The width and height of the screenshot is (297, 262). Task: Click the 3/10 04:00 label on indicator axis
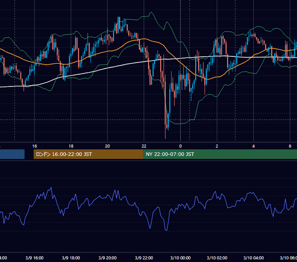tap(254, 258)
